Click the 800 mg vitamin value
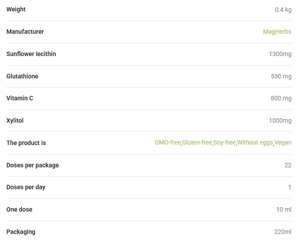 pos(281,99)
